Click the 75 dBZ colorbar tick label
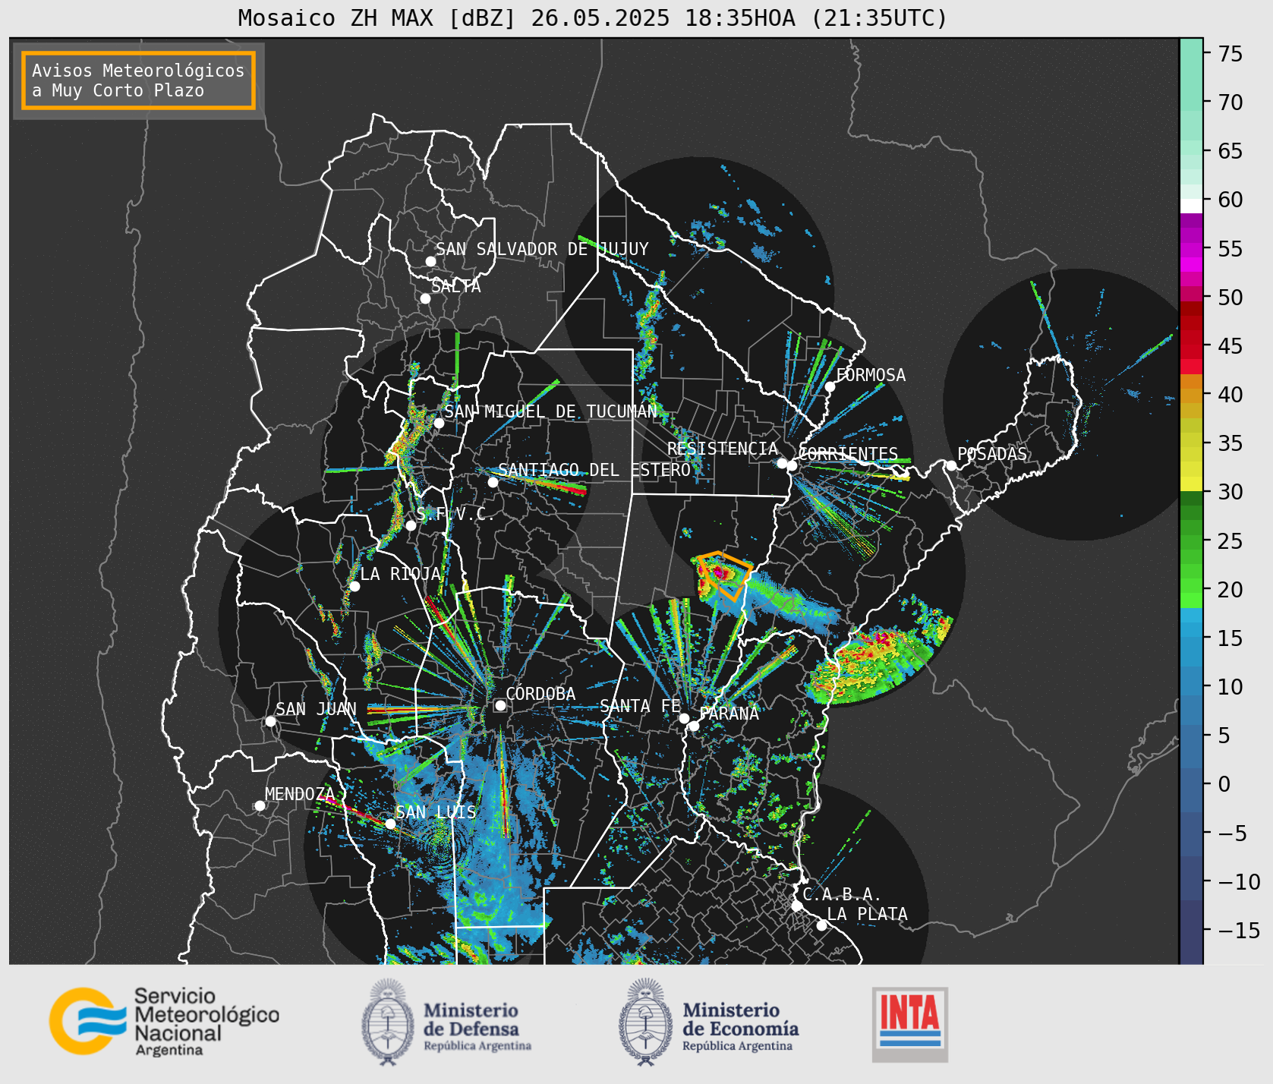The width and height of the screenshot is (1273, 1084). pos(1230,53)
